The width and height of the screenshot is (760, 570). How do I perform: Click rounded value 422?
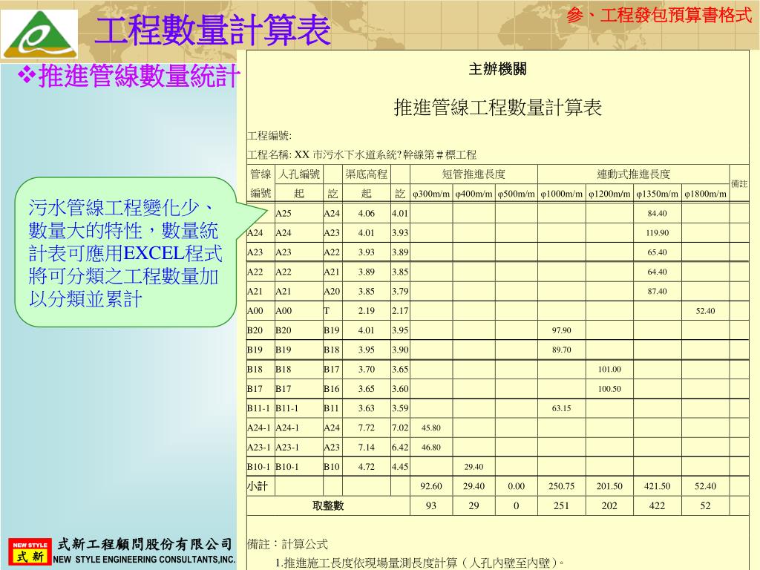point(658,505)
